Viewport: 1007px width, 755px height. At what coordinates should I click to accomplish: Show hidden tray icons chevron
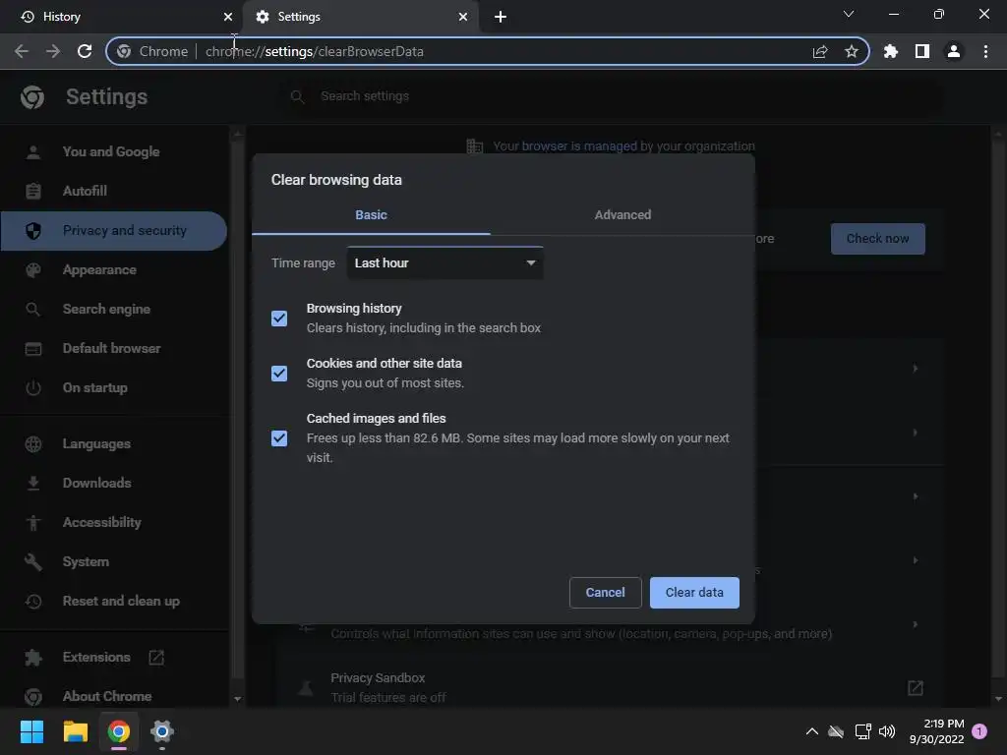tap(811, 731)
